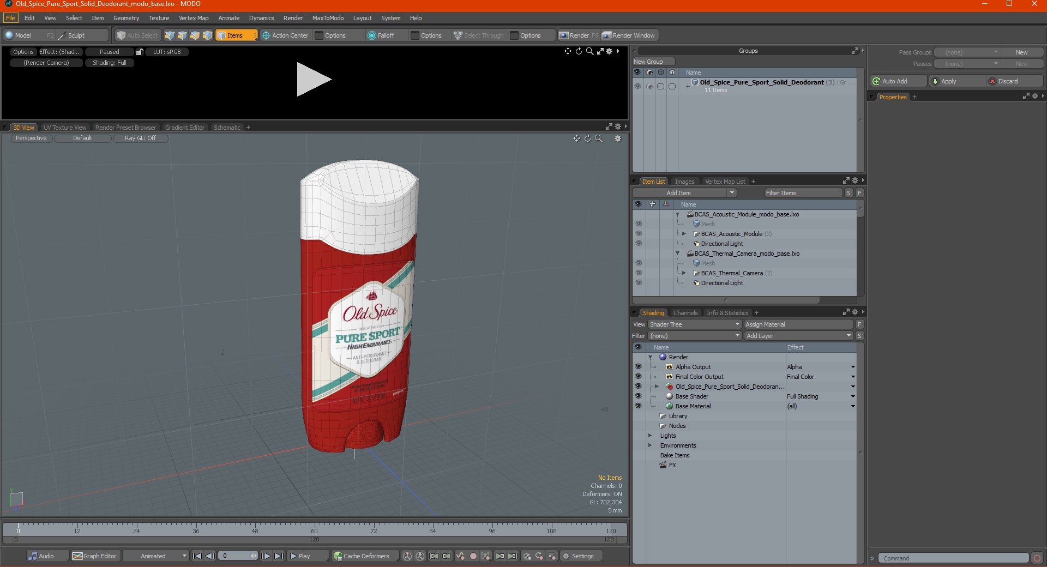This screenshot has height=567, width=1047.
Task: Click the Command input field
Action: click(953, 558)
